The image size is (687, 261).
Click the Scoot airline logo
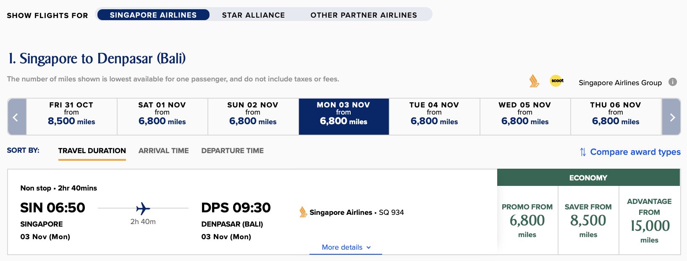click(557, 81)
